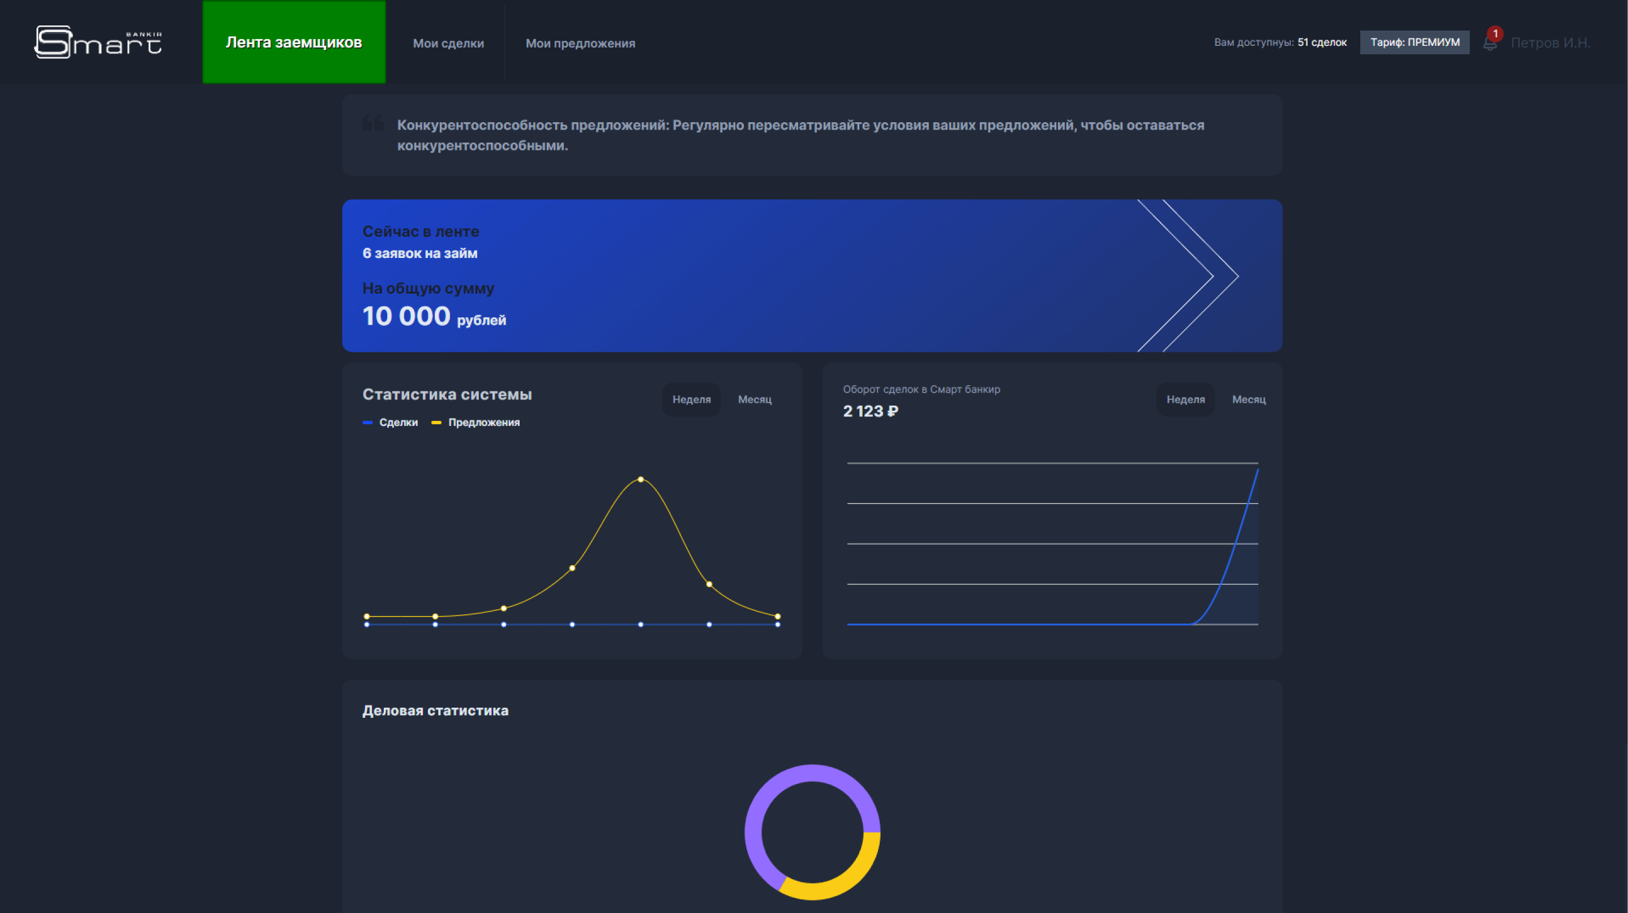The height and width of the screenshot is (913, 1628).
Task: Click 51 сделок available deals text
Action: click(x=1322, y=42)
